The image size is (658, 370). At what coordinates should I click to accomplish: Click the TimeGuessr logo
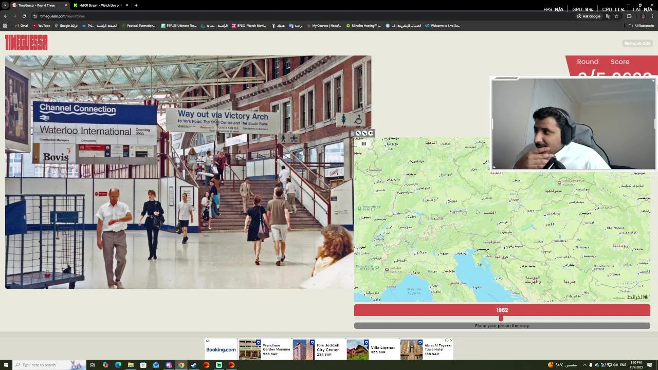(x=26, y=43)
